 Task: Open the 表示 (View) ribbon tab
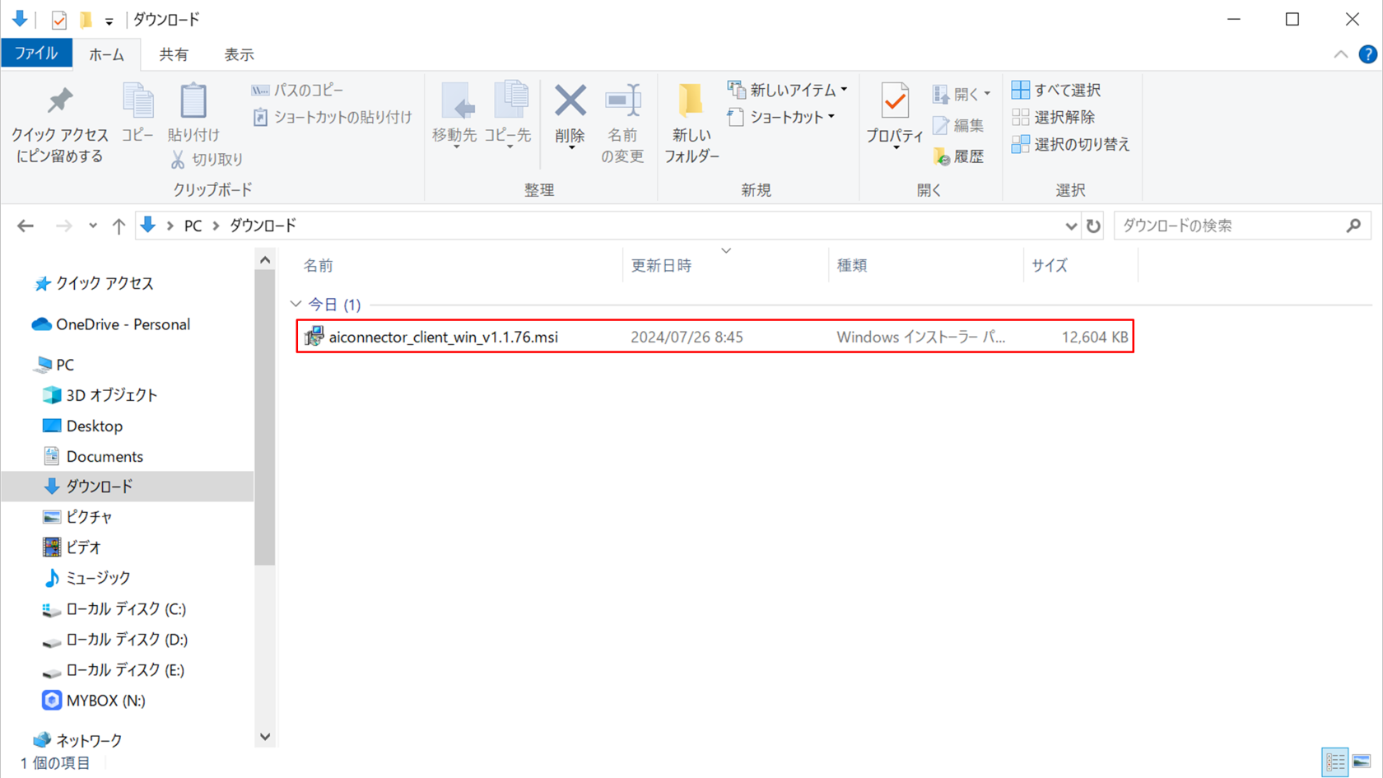click(x=239, y=54)
